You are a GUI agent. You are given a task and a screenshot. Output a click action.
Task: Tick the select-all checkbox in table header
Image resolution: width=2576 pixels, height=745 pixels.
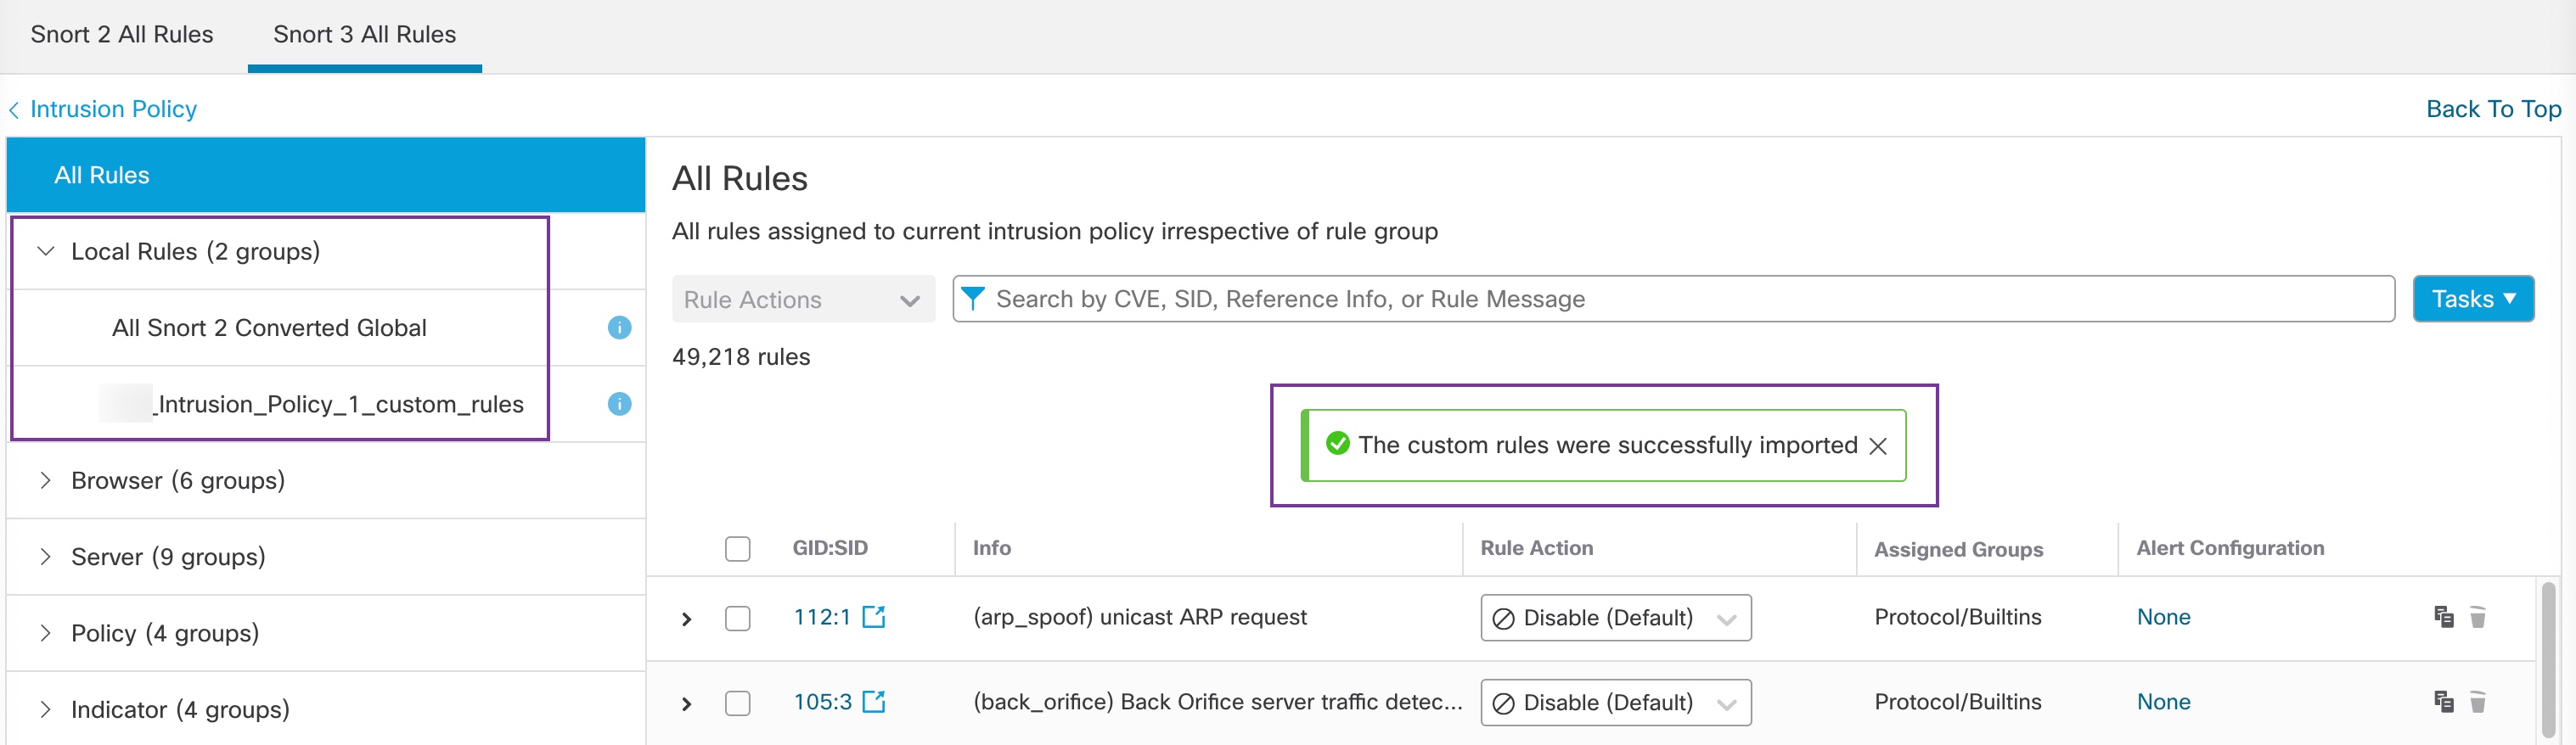(x=737, y=549)
